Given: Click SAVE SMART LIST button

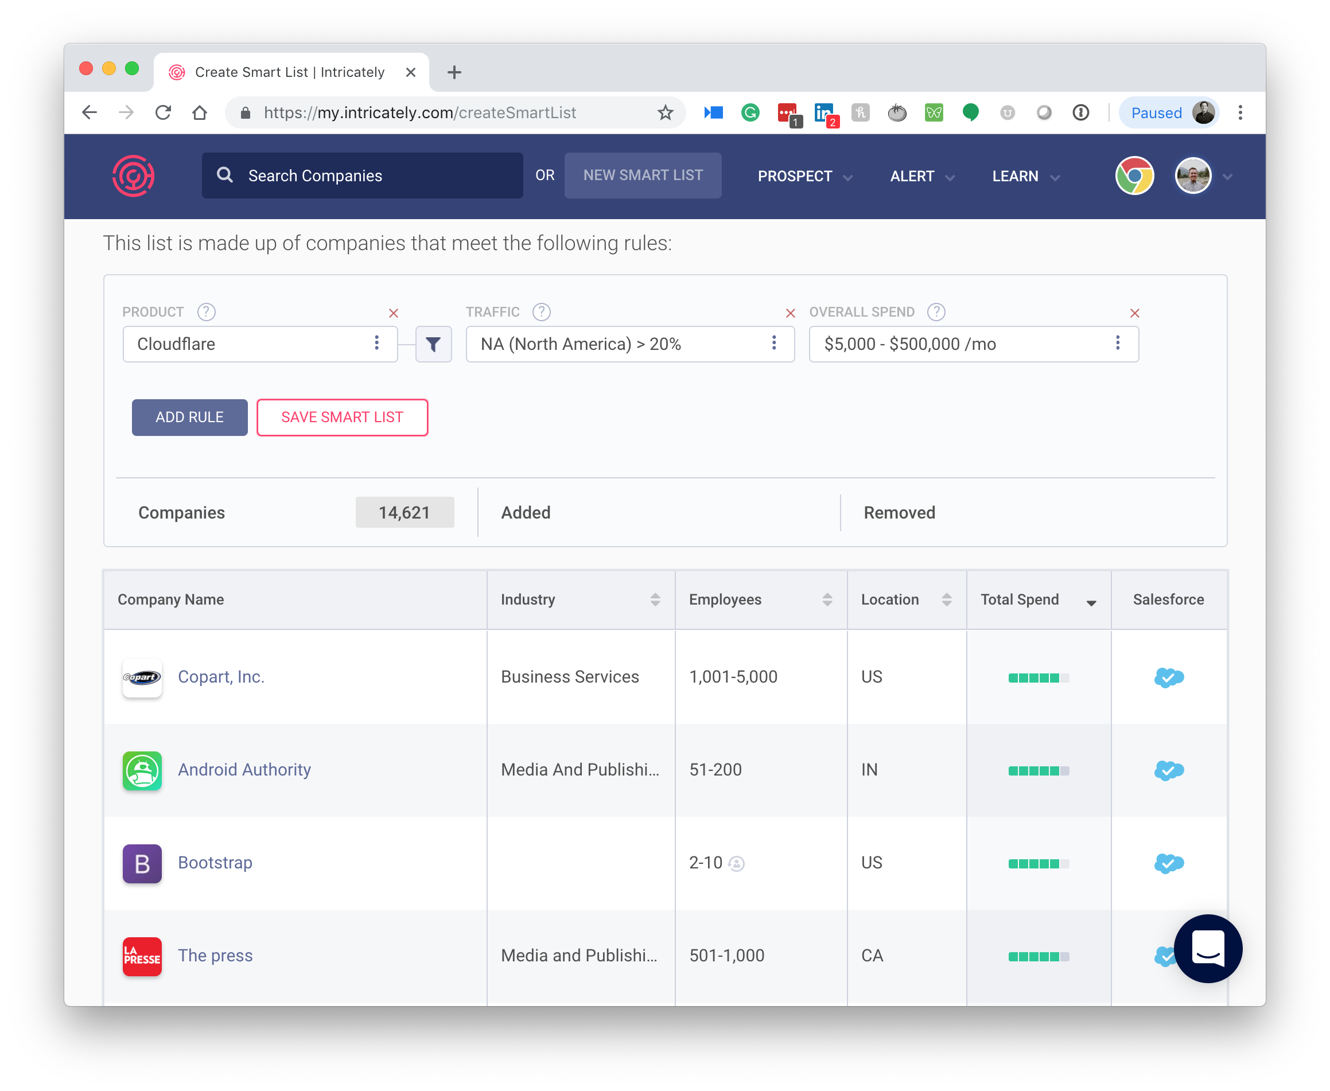Looking at the screenshot, I should click(x=342, y=417).
